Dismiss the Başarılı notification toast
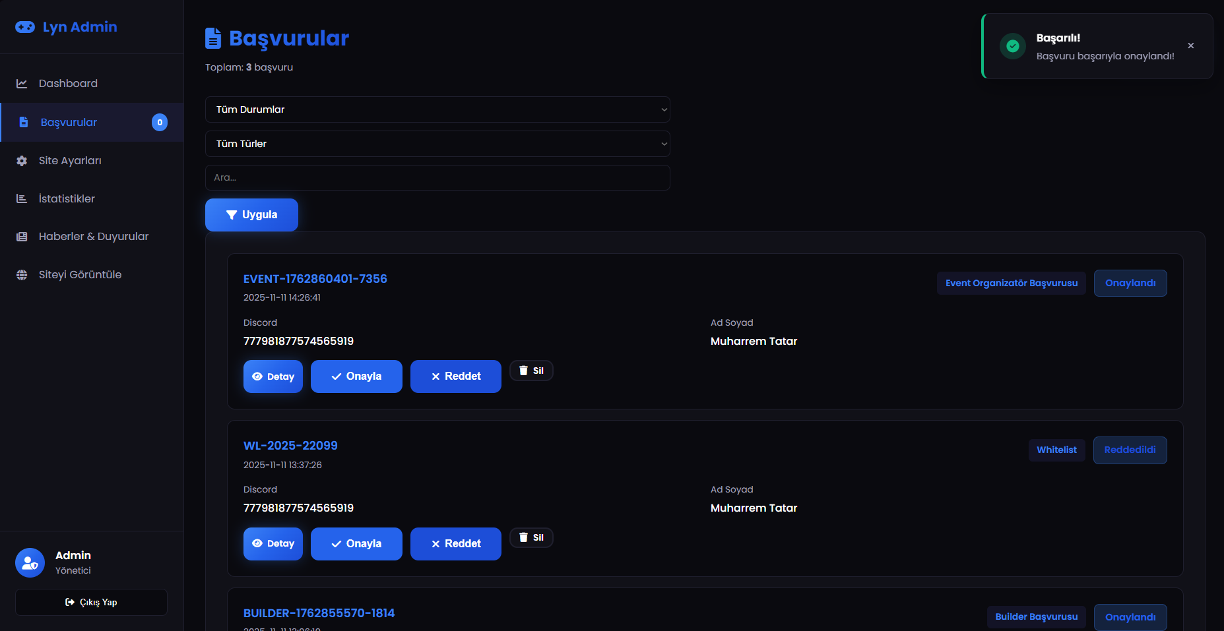Viewport: 1224px width, 631px height. tap(1190, 46)
